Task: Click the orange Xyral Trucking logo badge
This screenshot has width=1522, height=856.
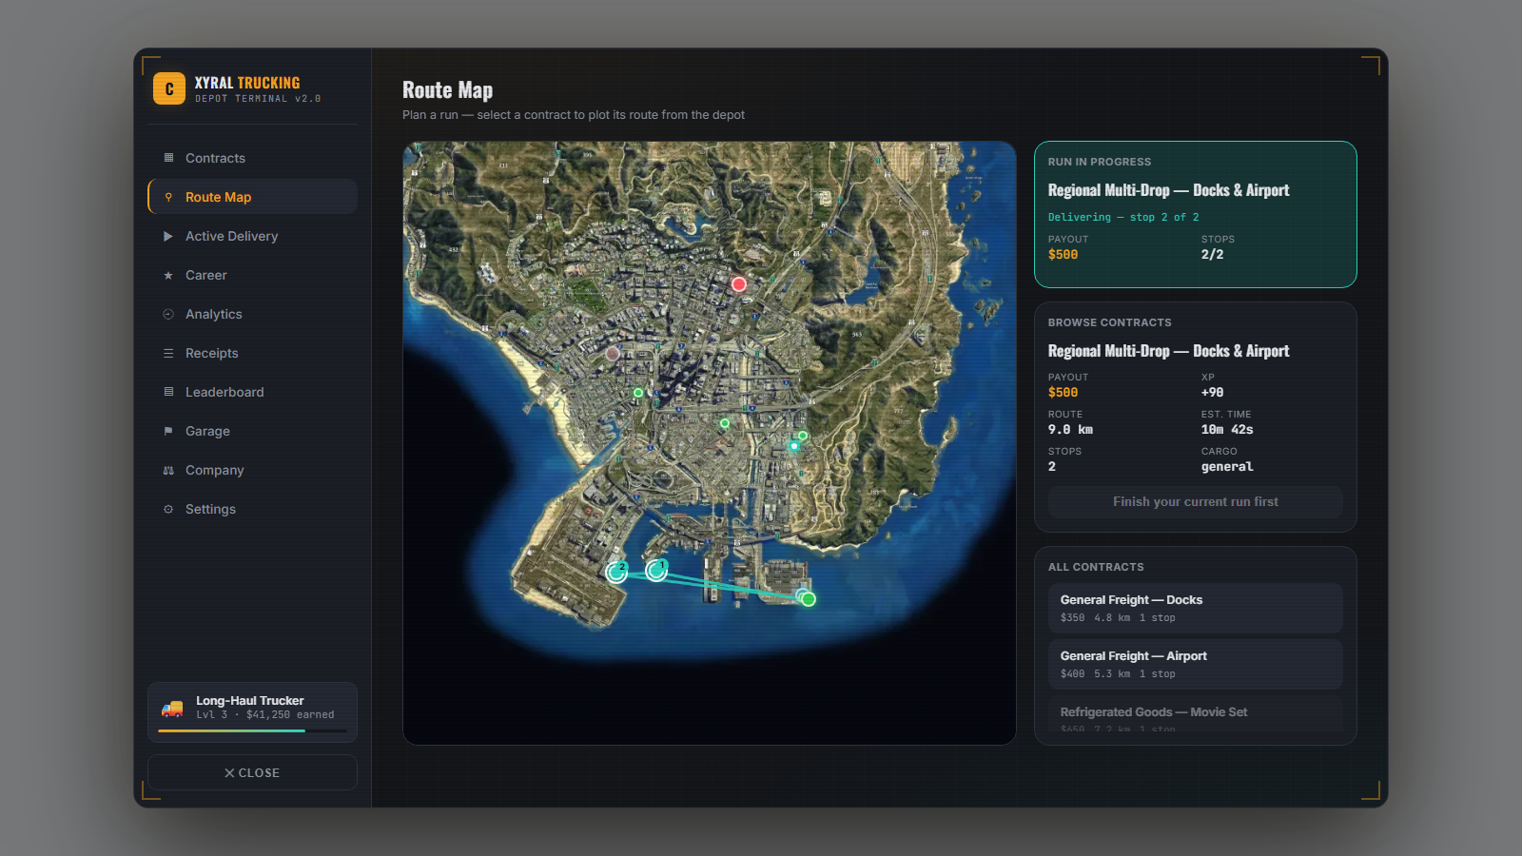Action: (169, 88)
